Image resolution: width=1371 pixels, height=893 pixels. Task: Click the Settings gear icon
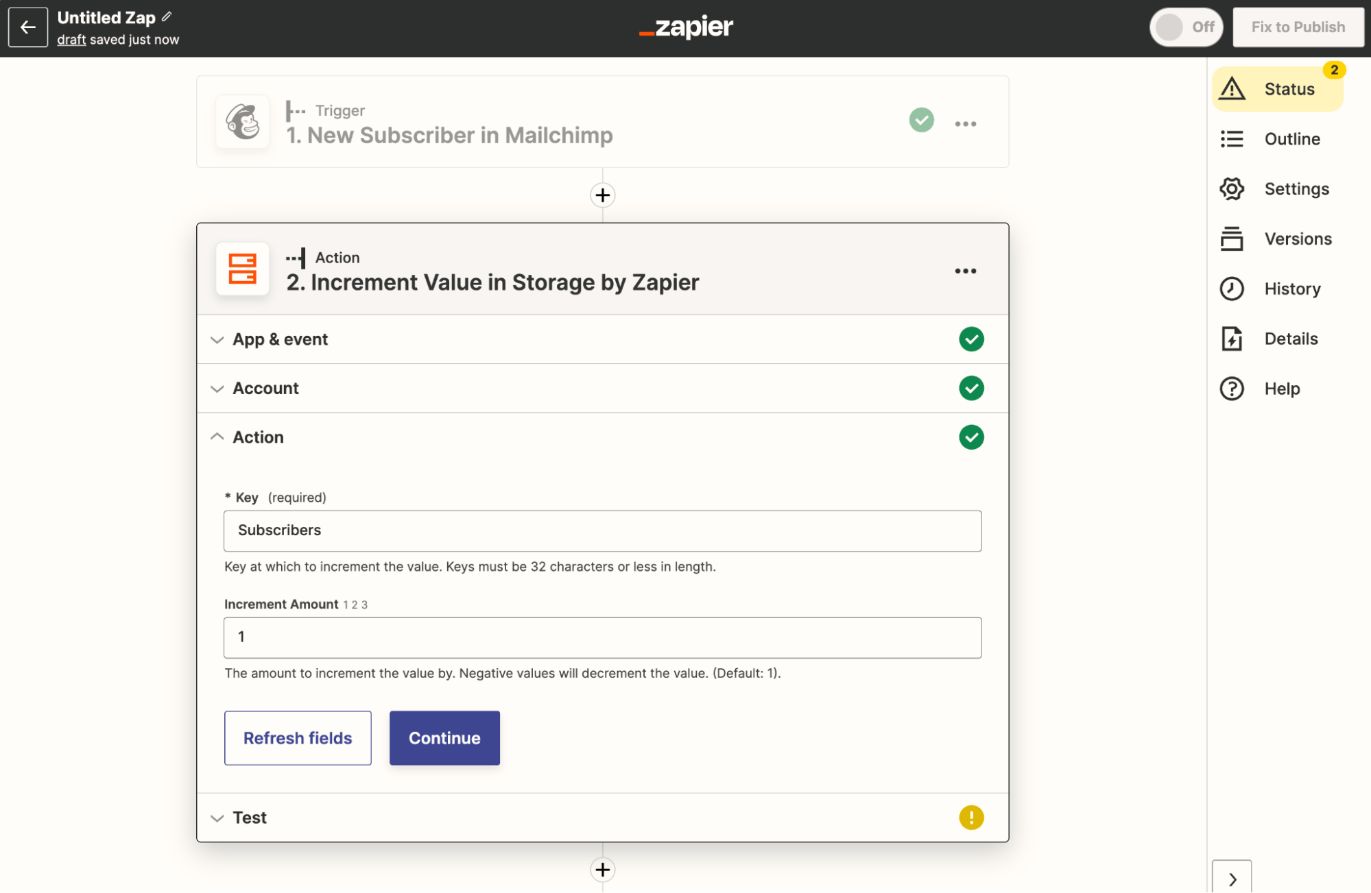pos(1232,189)
